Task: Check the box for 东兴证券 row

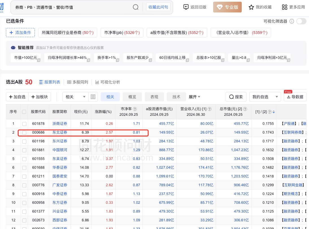Action: tap(24, 142)
